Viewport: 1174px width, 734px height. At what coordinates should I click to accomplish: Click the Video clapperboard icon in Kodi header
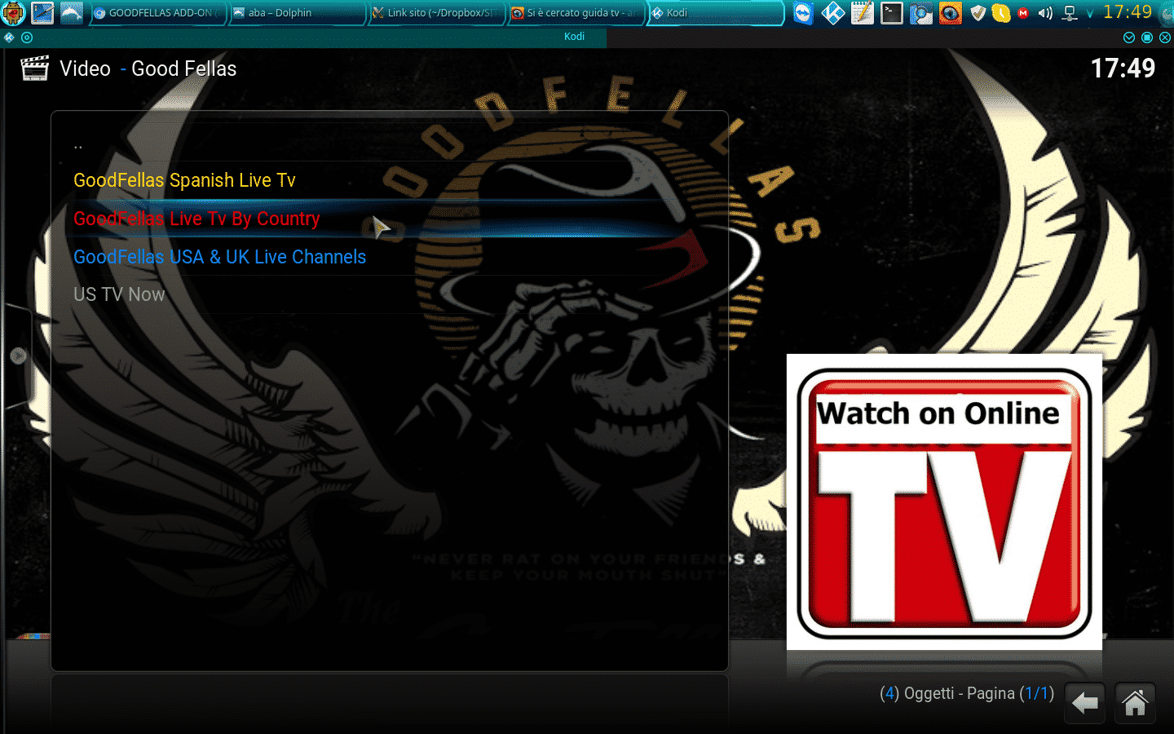point(35,69)
